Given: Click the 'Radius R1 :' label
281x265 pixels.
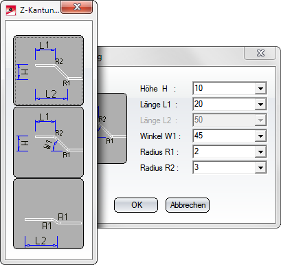Looking at the screenshot, I should [x=159, y=152].
